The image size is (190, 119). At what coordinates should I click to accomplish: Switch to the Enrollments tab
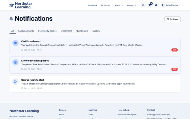click(66, 31)
